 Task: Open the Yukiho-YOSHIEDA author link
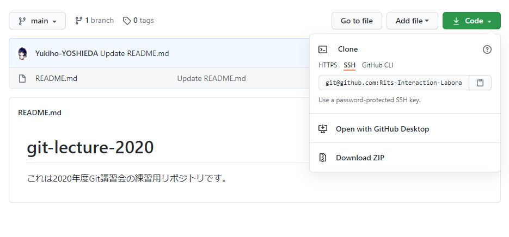pos(66,53)
